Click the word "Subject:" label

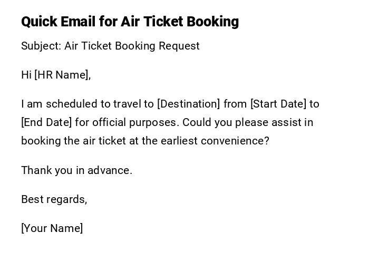point(41,46)
